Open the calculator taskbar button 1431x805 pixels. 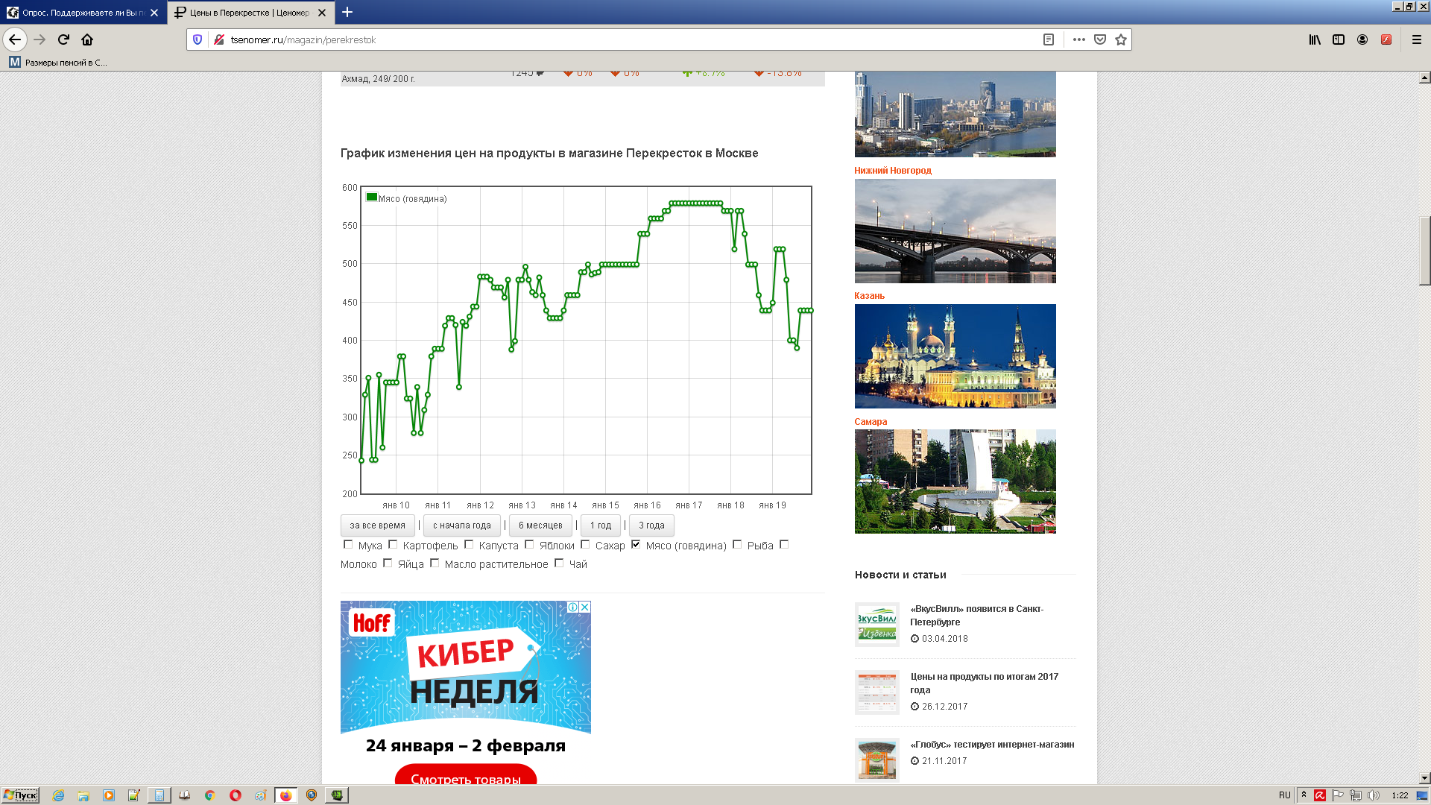[159, 795]
